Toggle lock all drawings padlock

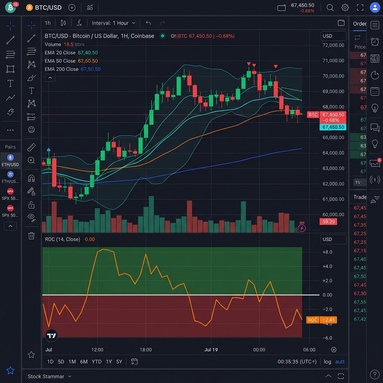point(31,205)
